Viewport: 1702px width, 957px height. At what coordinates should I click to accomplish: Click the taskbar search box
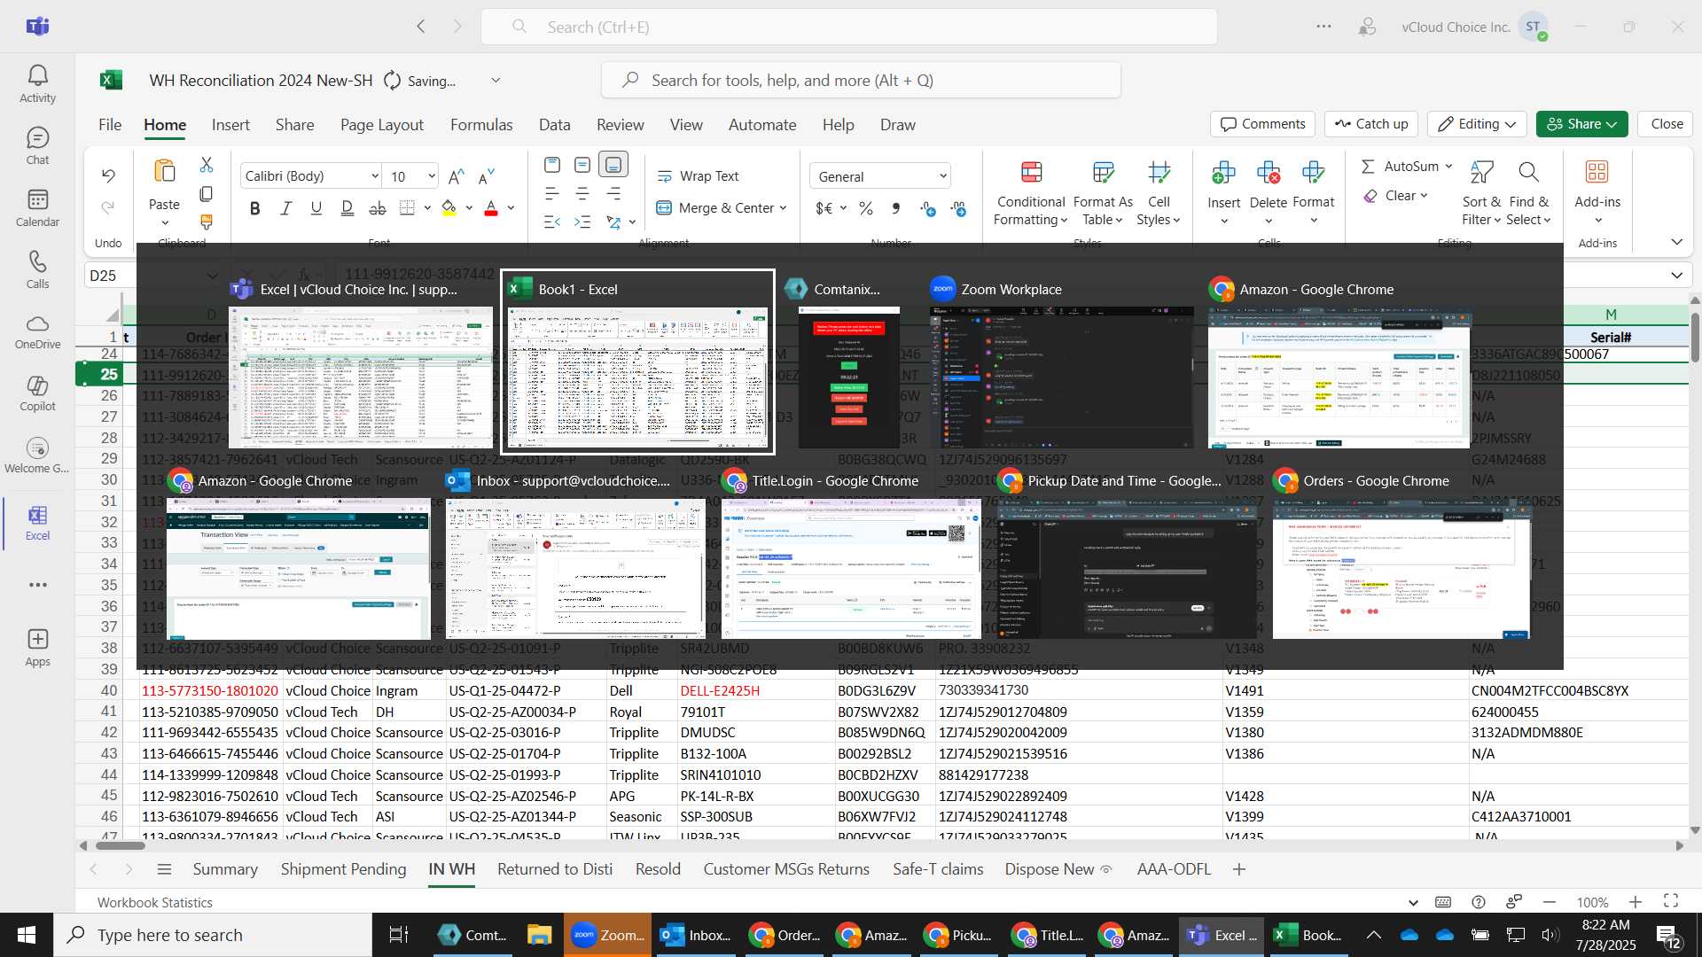(x=213, y=935)
